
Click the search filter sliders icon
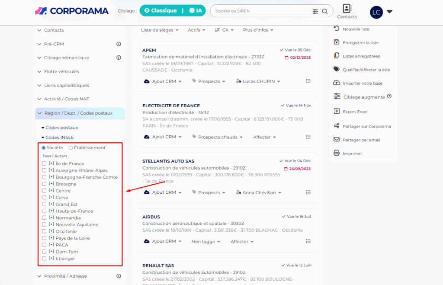(315, 11)
